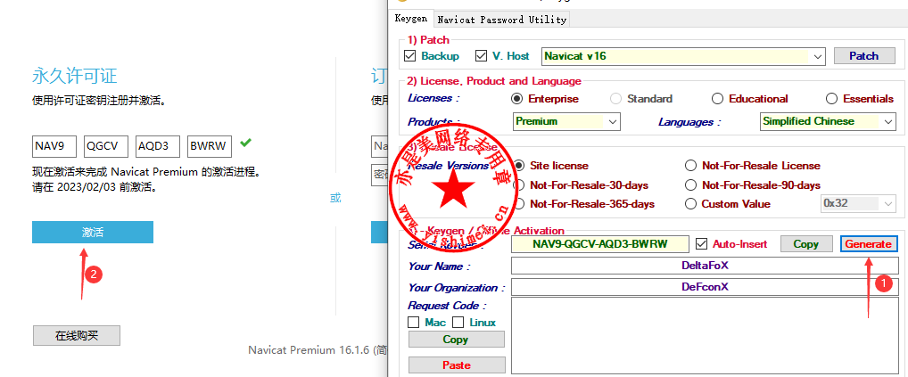
Task: Open the Products dropdown showing Premium
Action: (566, 121)
